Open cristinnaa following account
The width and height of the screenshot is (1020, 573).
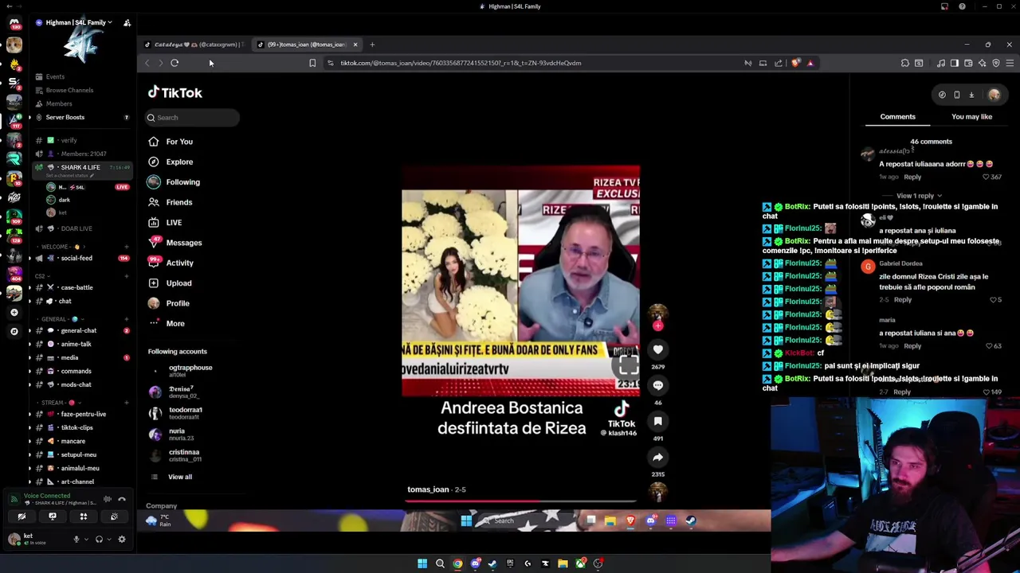[x=183, y=454]
